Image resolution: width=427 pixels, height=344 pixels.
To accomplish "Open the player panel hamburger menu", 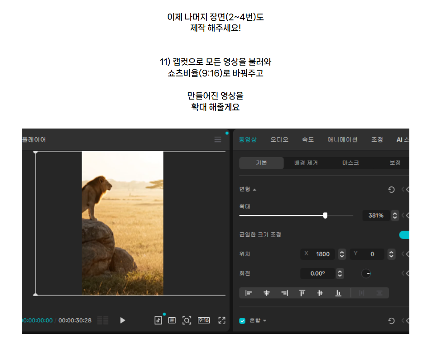I will click(218, 139).
